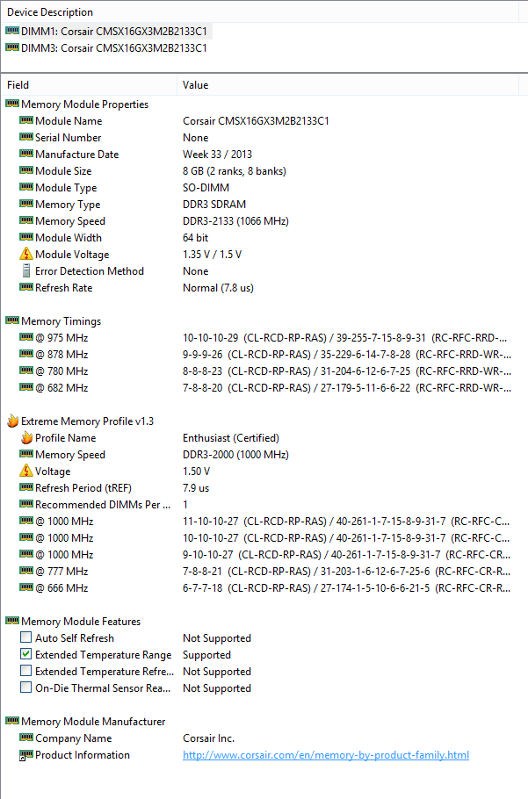The width and height of the screenshot is (528, 799).
Task: Click the Manufacture Date row icon
Action: [x=26, y=154]
